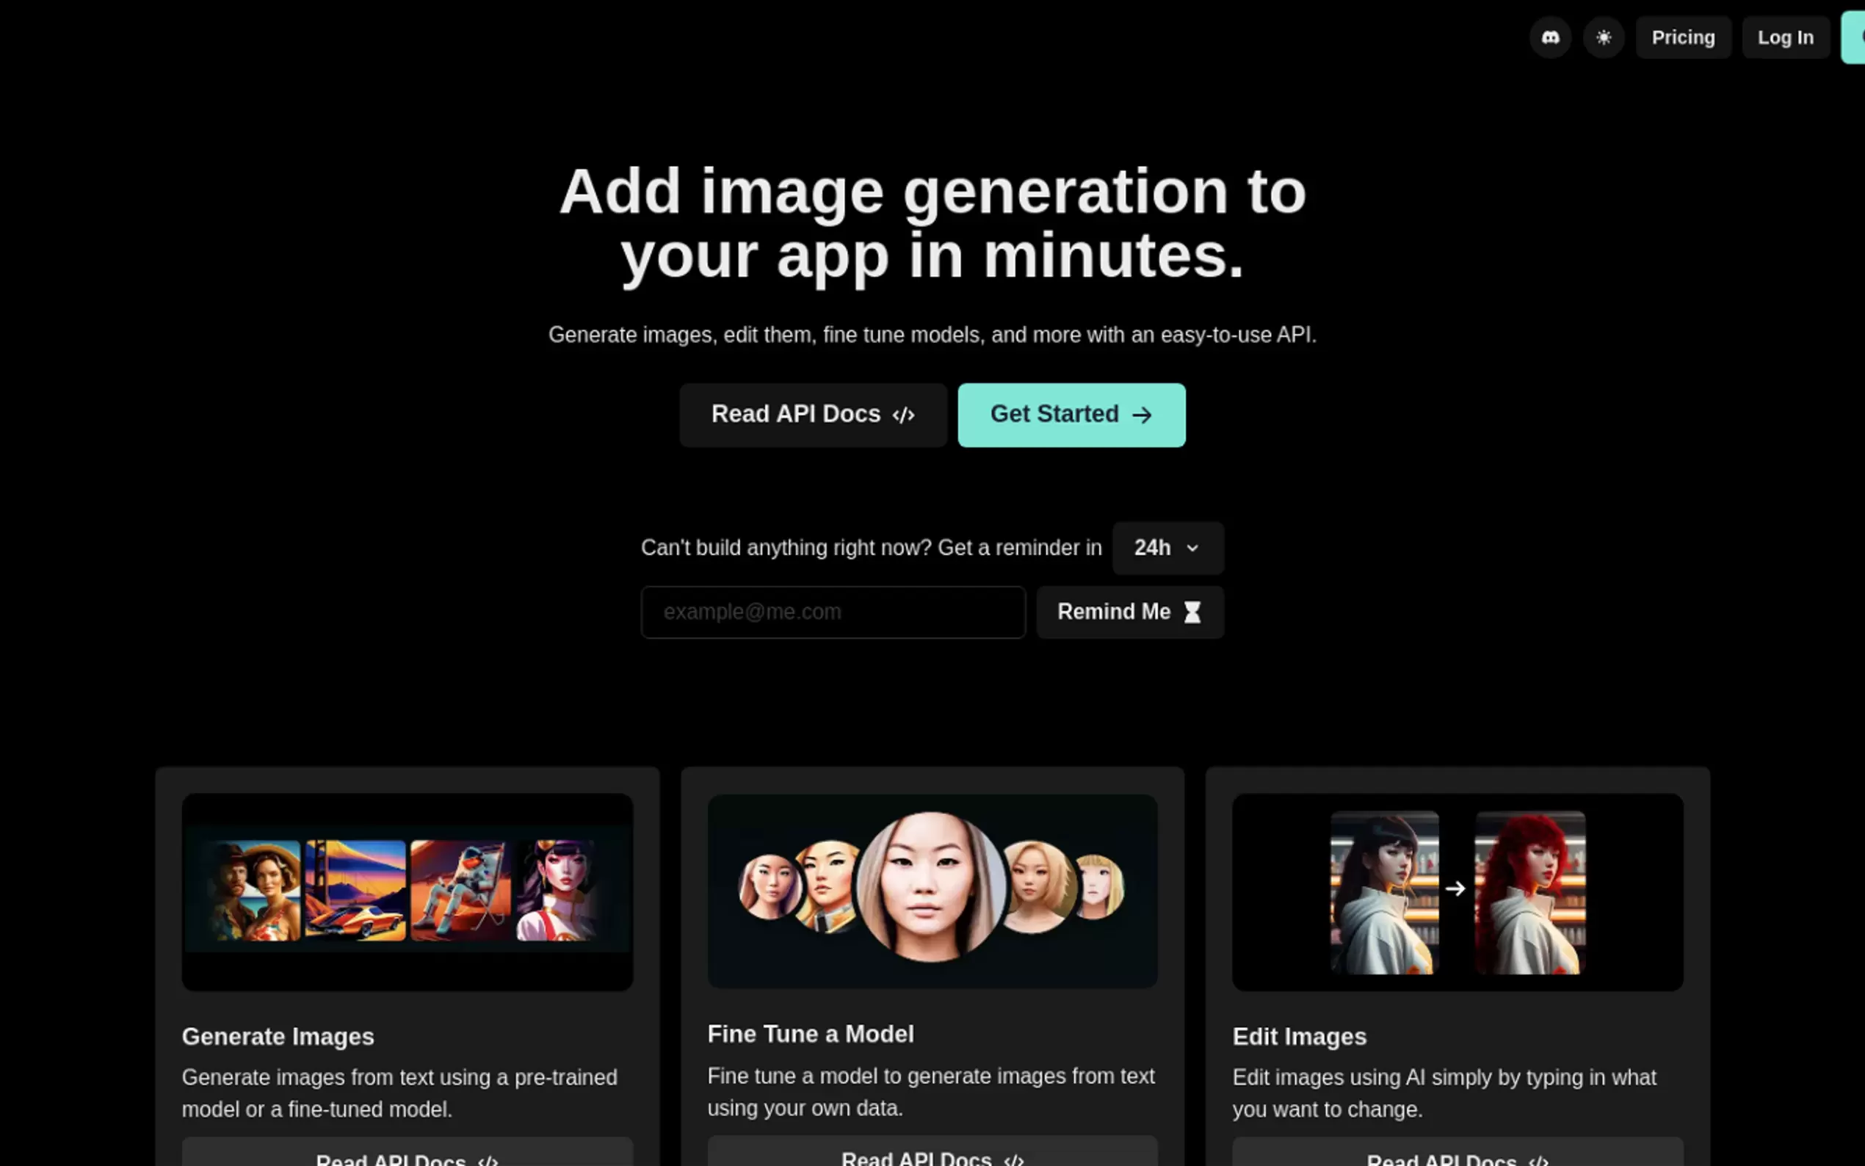Open the Golden Gate car sample thumbnail

[x=355, y=890]
